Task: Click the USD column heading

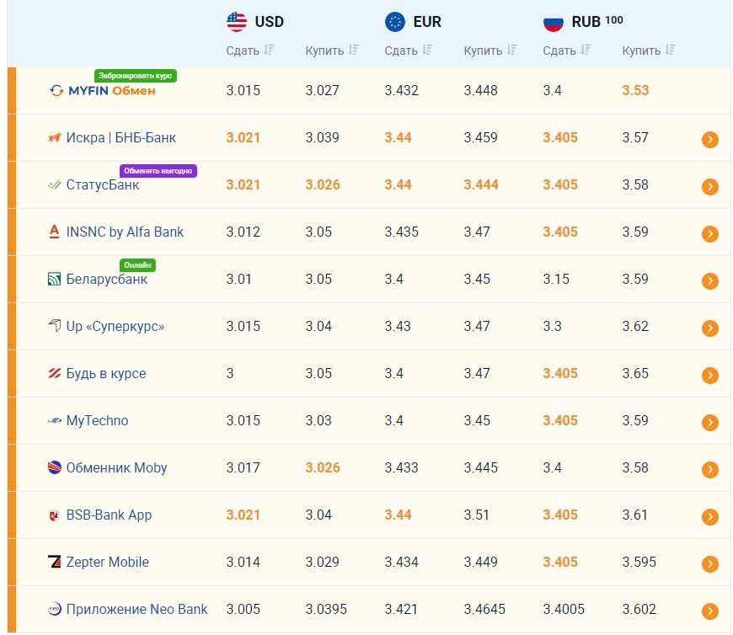Action: point(270,22)
